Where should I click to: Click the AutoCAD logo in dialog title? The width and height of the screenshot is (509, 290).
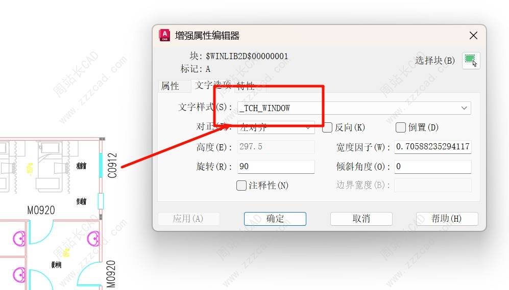point(164,35)
